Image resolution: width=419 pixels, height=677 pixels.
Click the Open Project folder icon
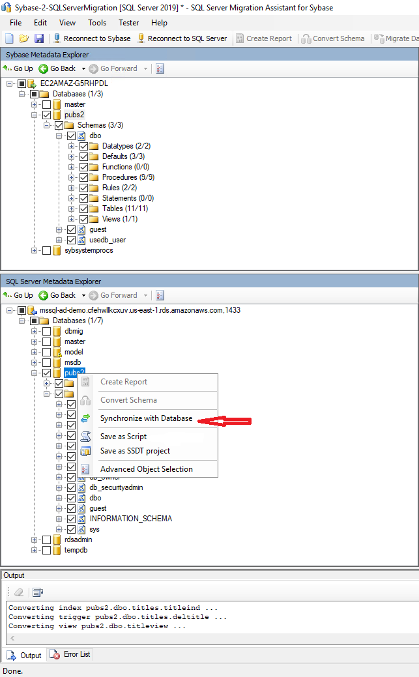(x=23, y=38)
